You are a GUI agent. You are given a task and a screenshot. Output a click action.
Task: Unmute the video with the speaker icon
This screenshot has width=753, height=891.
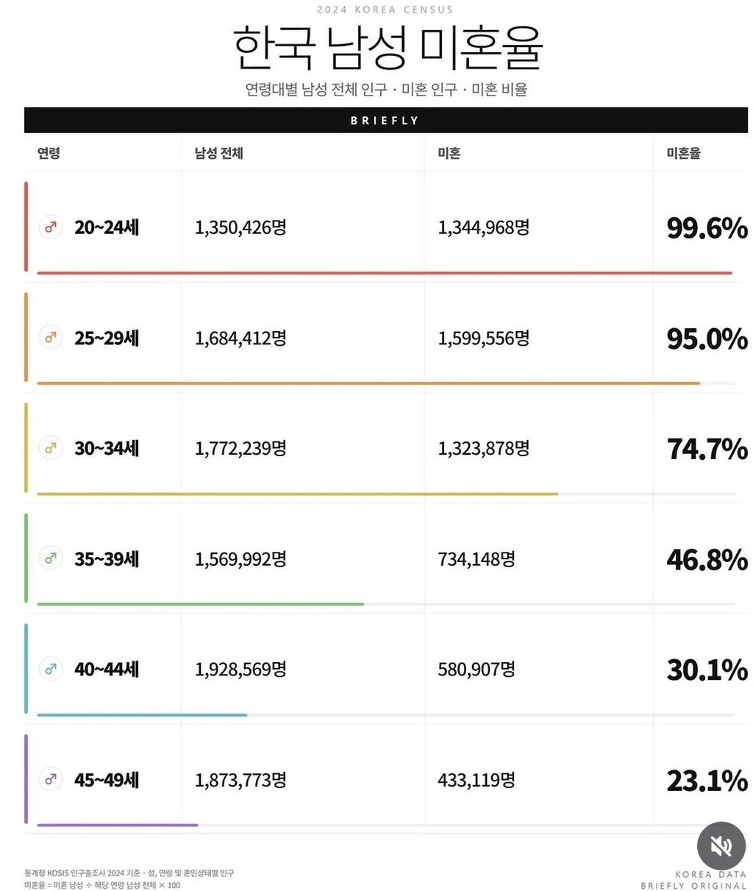pyautogui.click(x=721, y=846)
